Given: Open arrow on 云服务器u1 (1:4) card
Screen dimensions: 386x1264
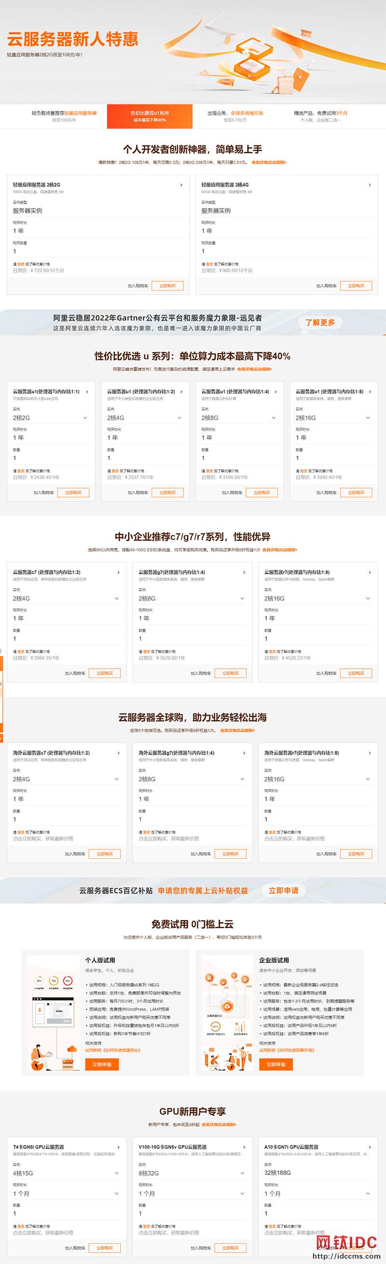Looking at the screenshot, I should (x=276, y=391).
